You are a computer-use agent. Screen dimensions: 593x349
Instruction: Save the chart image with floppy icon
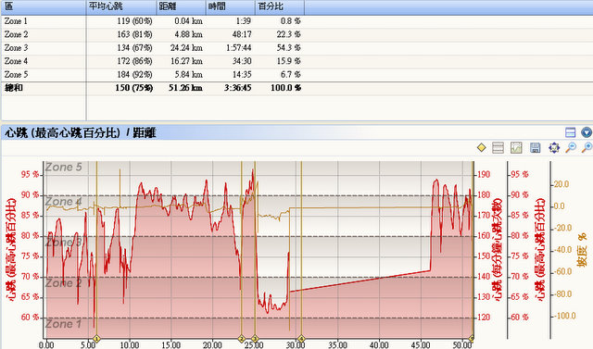point(536,148)
